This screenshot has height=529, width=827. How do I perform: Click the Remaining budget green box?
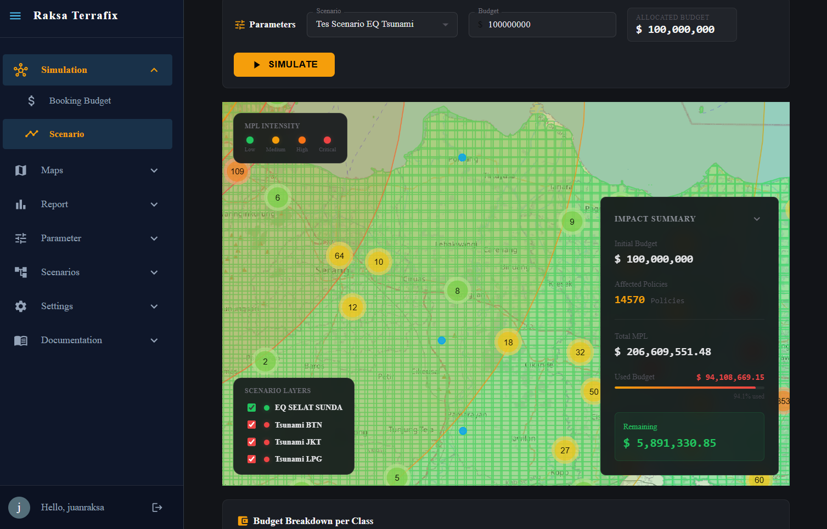(x=689, y=436)
